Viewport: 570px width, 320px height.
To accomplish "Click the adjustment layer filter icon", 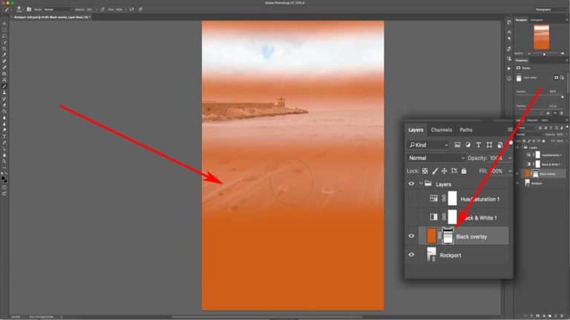I will coord(468,144).
